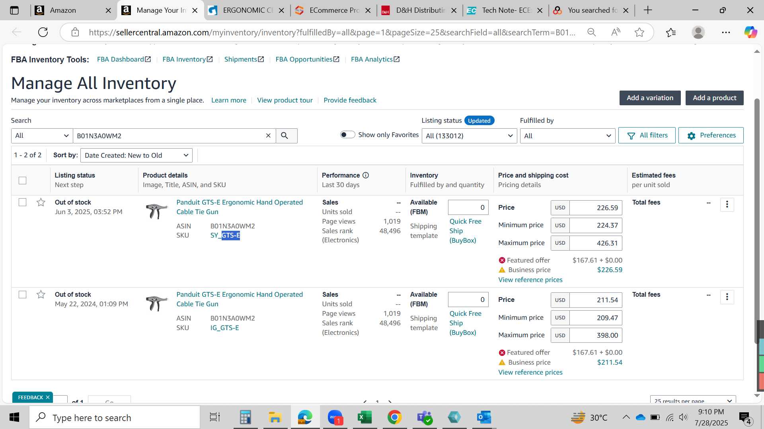Image resolution: width=764 pixels, height=429 pixels.
Task: Add this page to browser favorites star
Action: (x=639, y=32)
